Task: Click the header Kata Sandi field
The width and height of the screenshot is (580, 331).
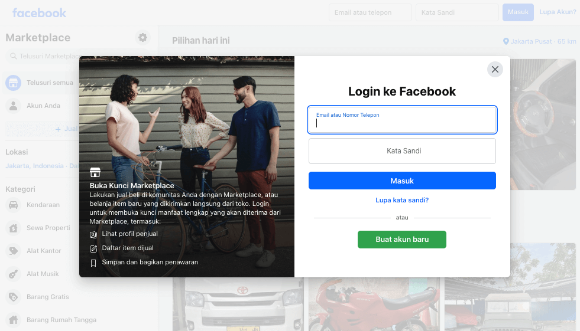Action: pyautogui.click(x=457, y=12)
